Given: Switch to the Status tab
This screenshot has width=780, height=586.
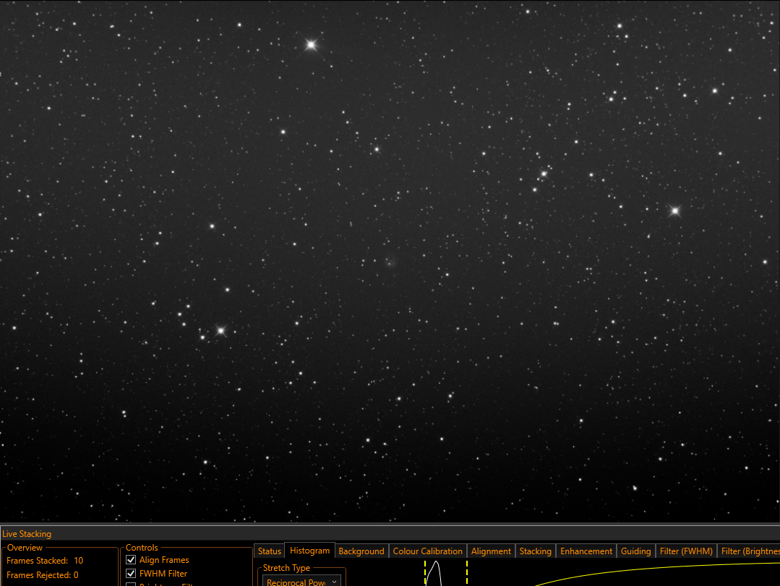Looking at the screenshot, I should pyautogui.click(x=270, y=551).
